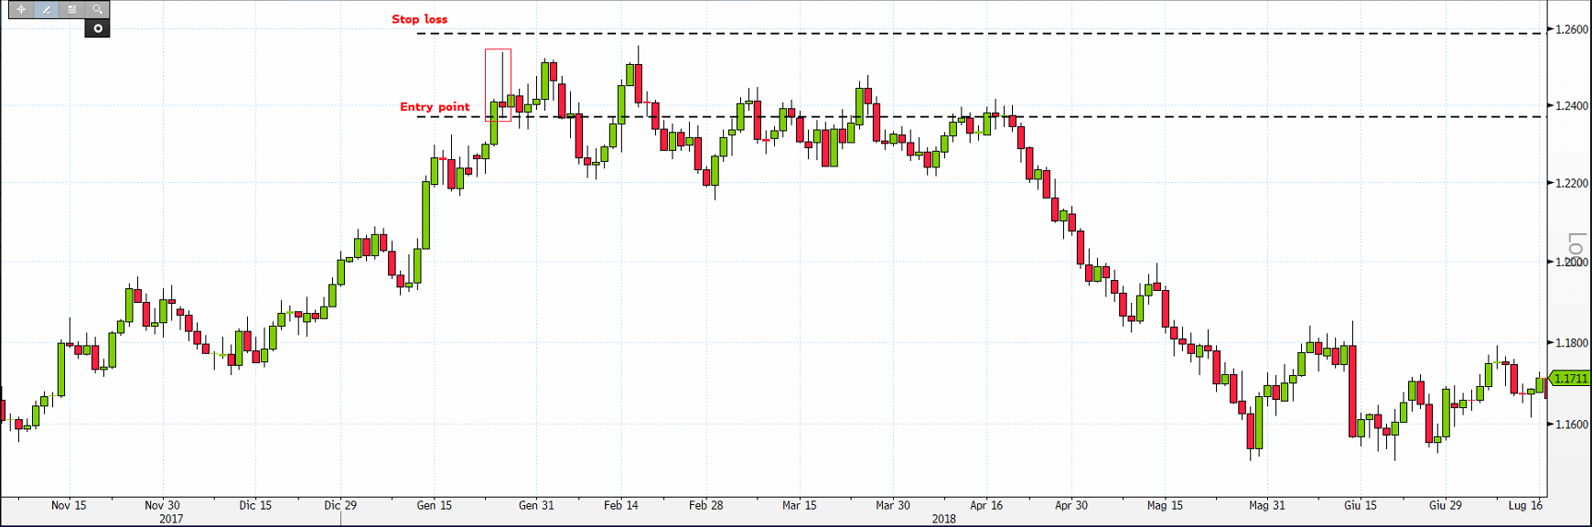Choose the magnifier zoom tool

(97, 9)
